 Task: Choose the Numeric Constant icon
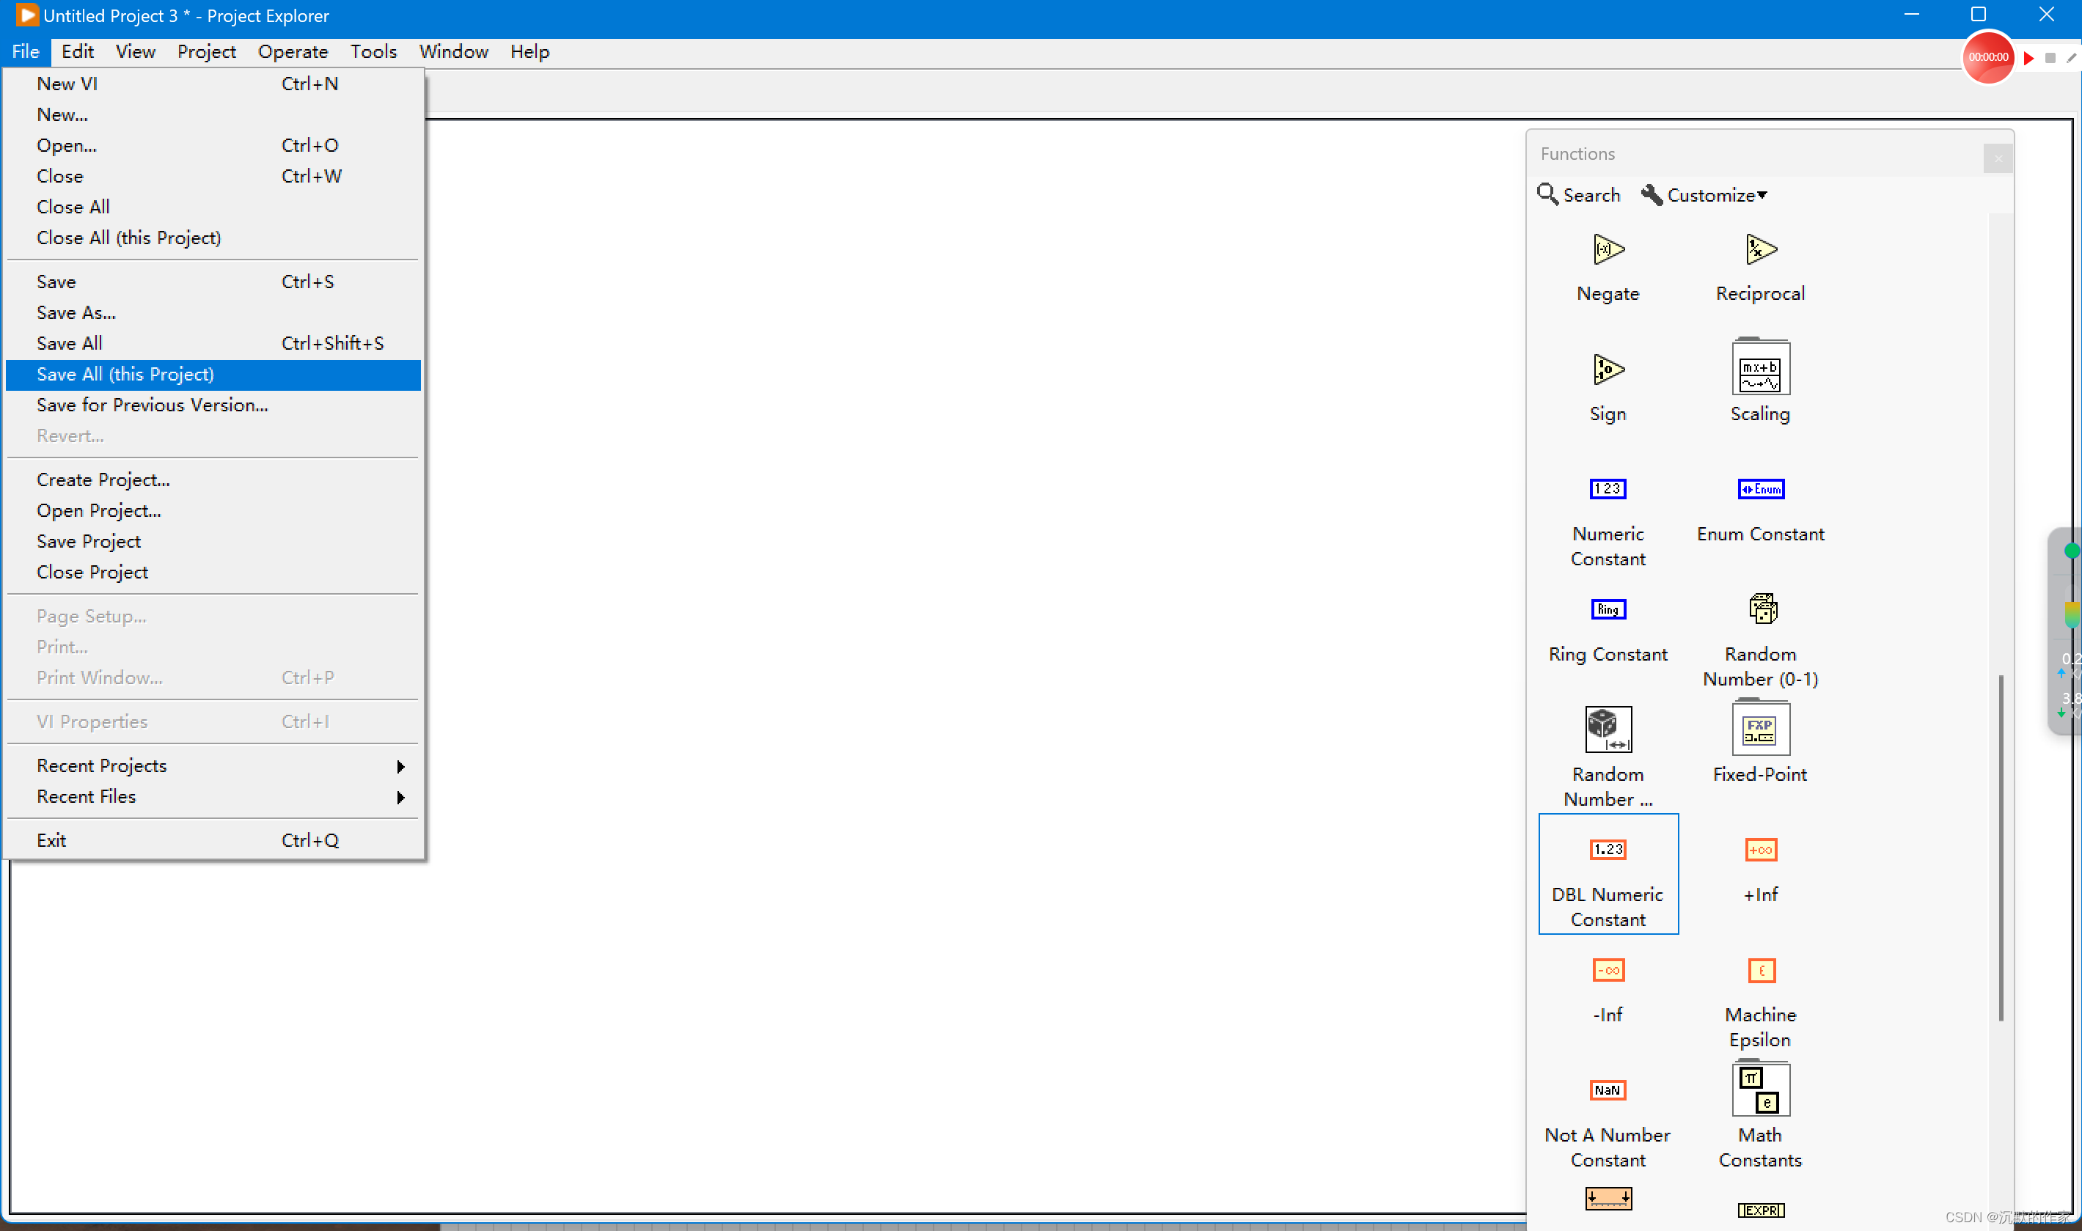pos(1608,488)
